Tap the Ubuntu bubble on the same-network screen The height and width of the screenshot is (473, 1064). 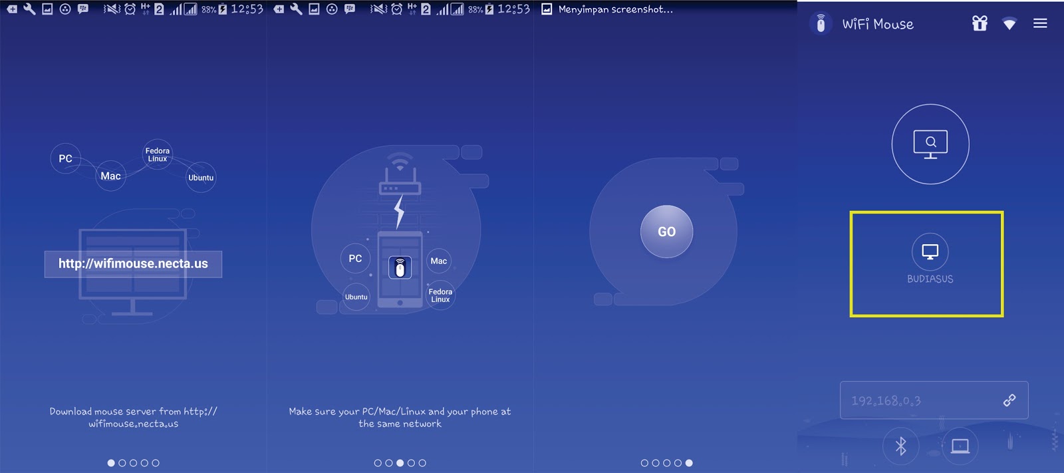(x=356, y=297)
